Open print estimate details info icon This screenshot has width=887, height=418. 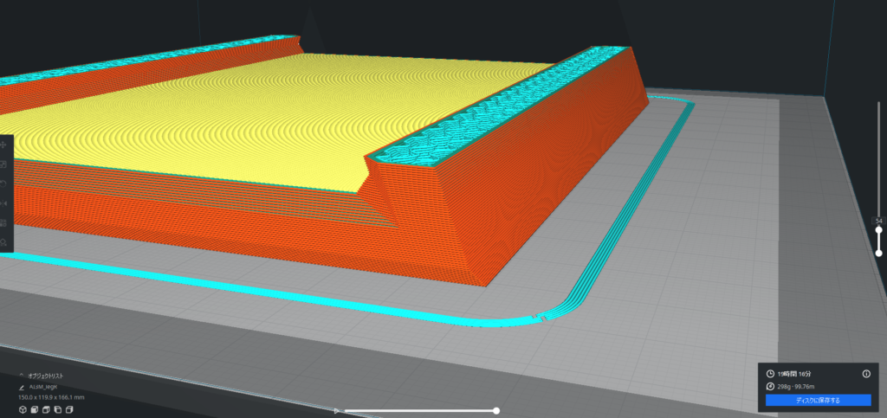pos(865,373)
